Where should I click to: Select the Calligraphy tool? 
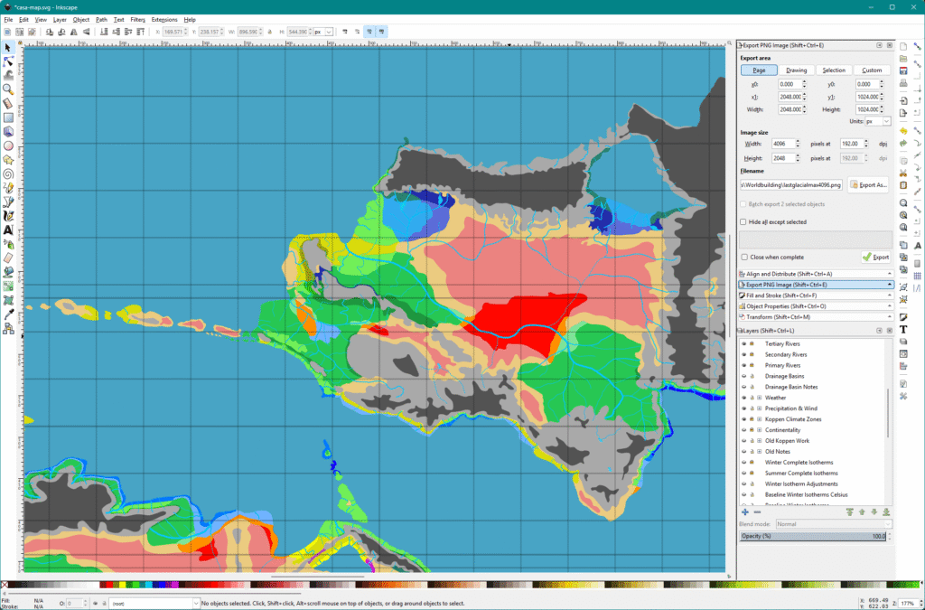[8, 216]
